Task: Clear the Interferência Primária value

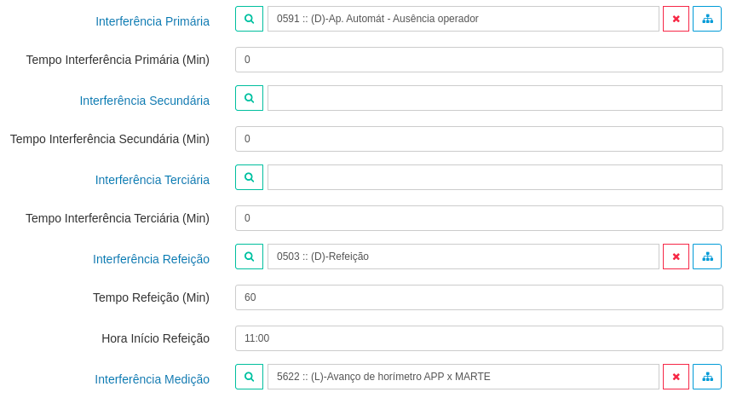Action: click(676, 19)
